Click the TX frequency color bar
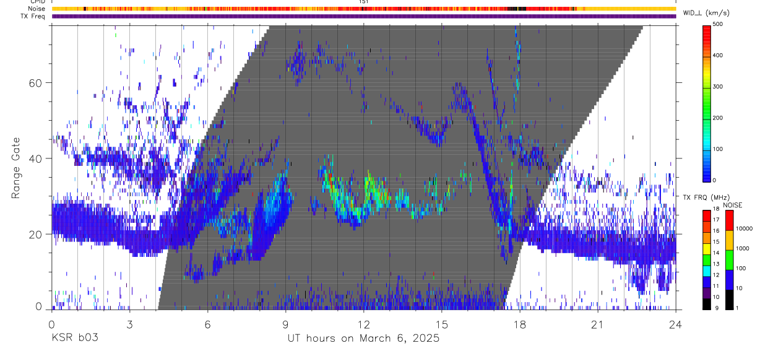 (x=707, y=259)
